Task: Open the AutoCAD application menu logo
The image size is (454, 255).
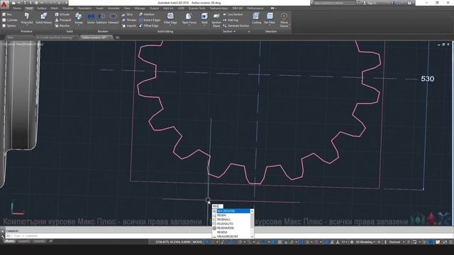Action: click(x=4, y=4)
